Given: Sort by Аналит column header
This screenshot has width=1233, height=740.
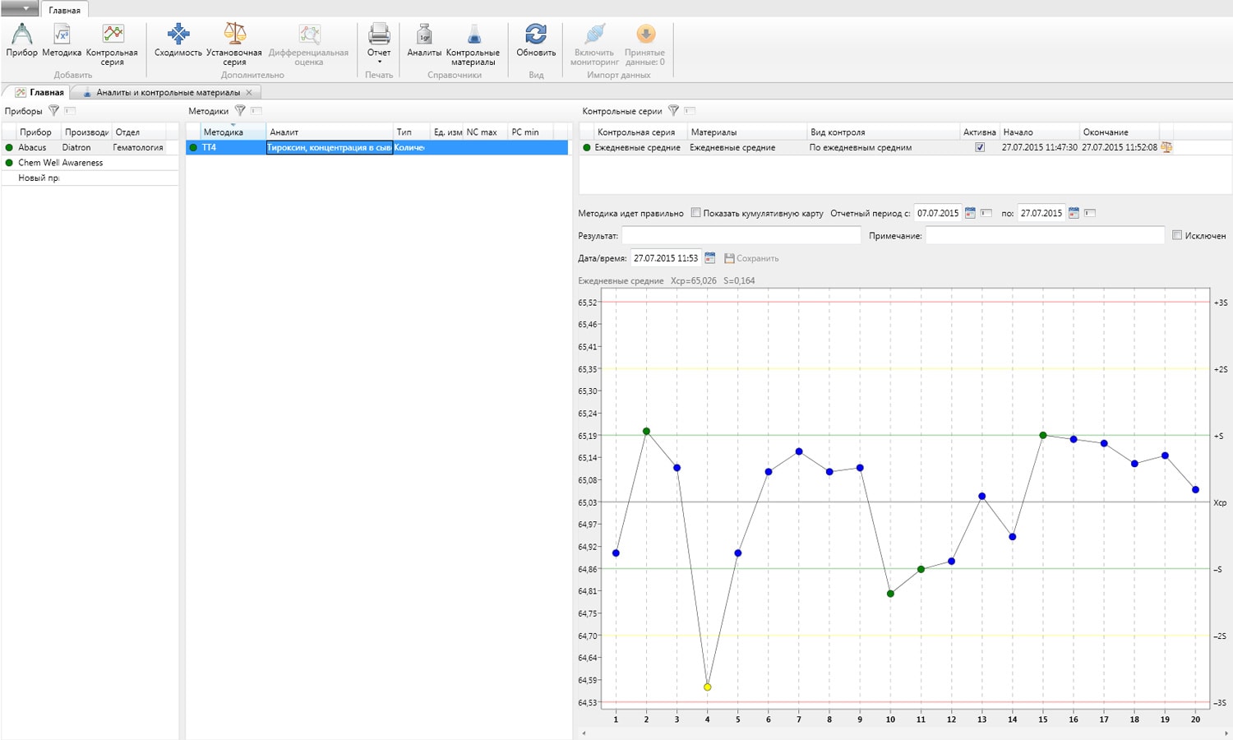Looking at the screenshot, I should coord(330,132).
